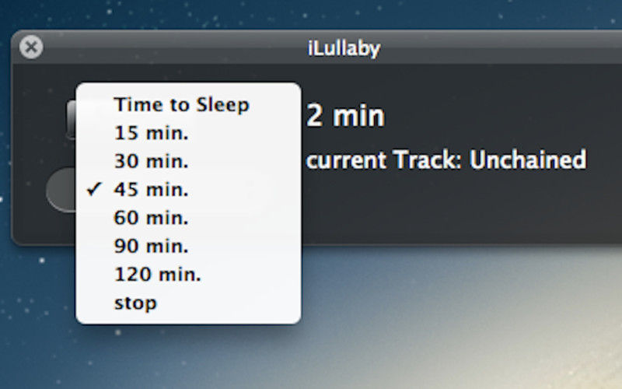Close the iLullaby window
622x389 pixels.
click(31, 47)
